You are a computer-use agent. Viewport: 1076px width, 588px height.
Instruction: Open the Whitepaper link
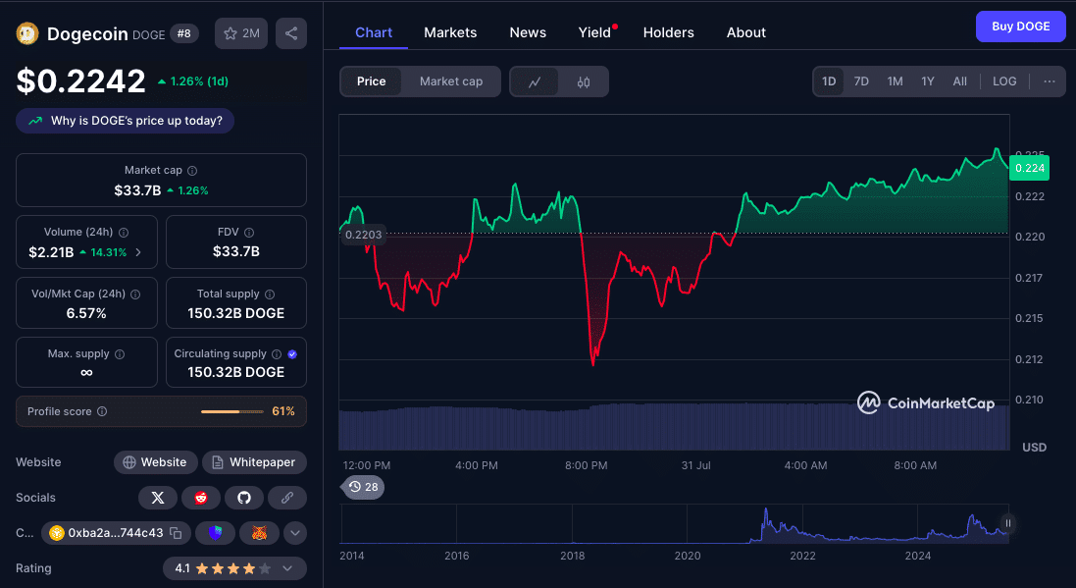point(254,462)
